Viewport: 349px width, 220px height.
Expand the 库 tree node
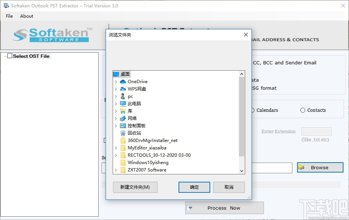115,111
